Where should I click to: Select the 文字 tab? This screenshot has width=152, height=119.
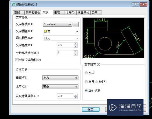[x=47, y=12]
